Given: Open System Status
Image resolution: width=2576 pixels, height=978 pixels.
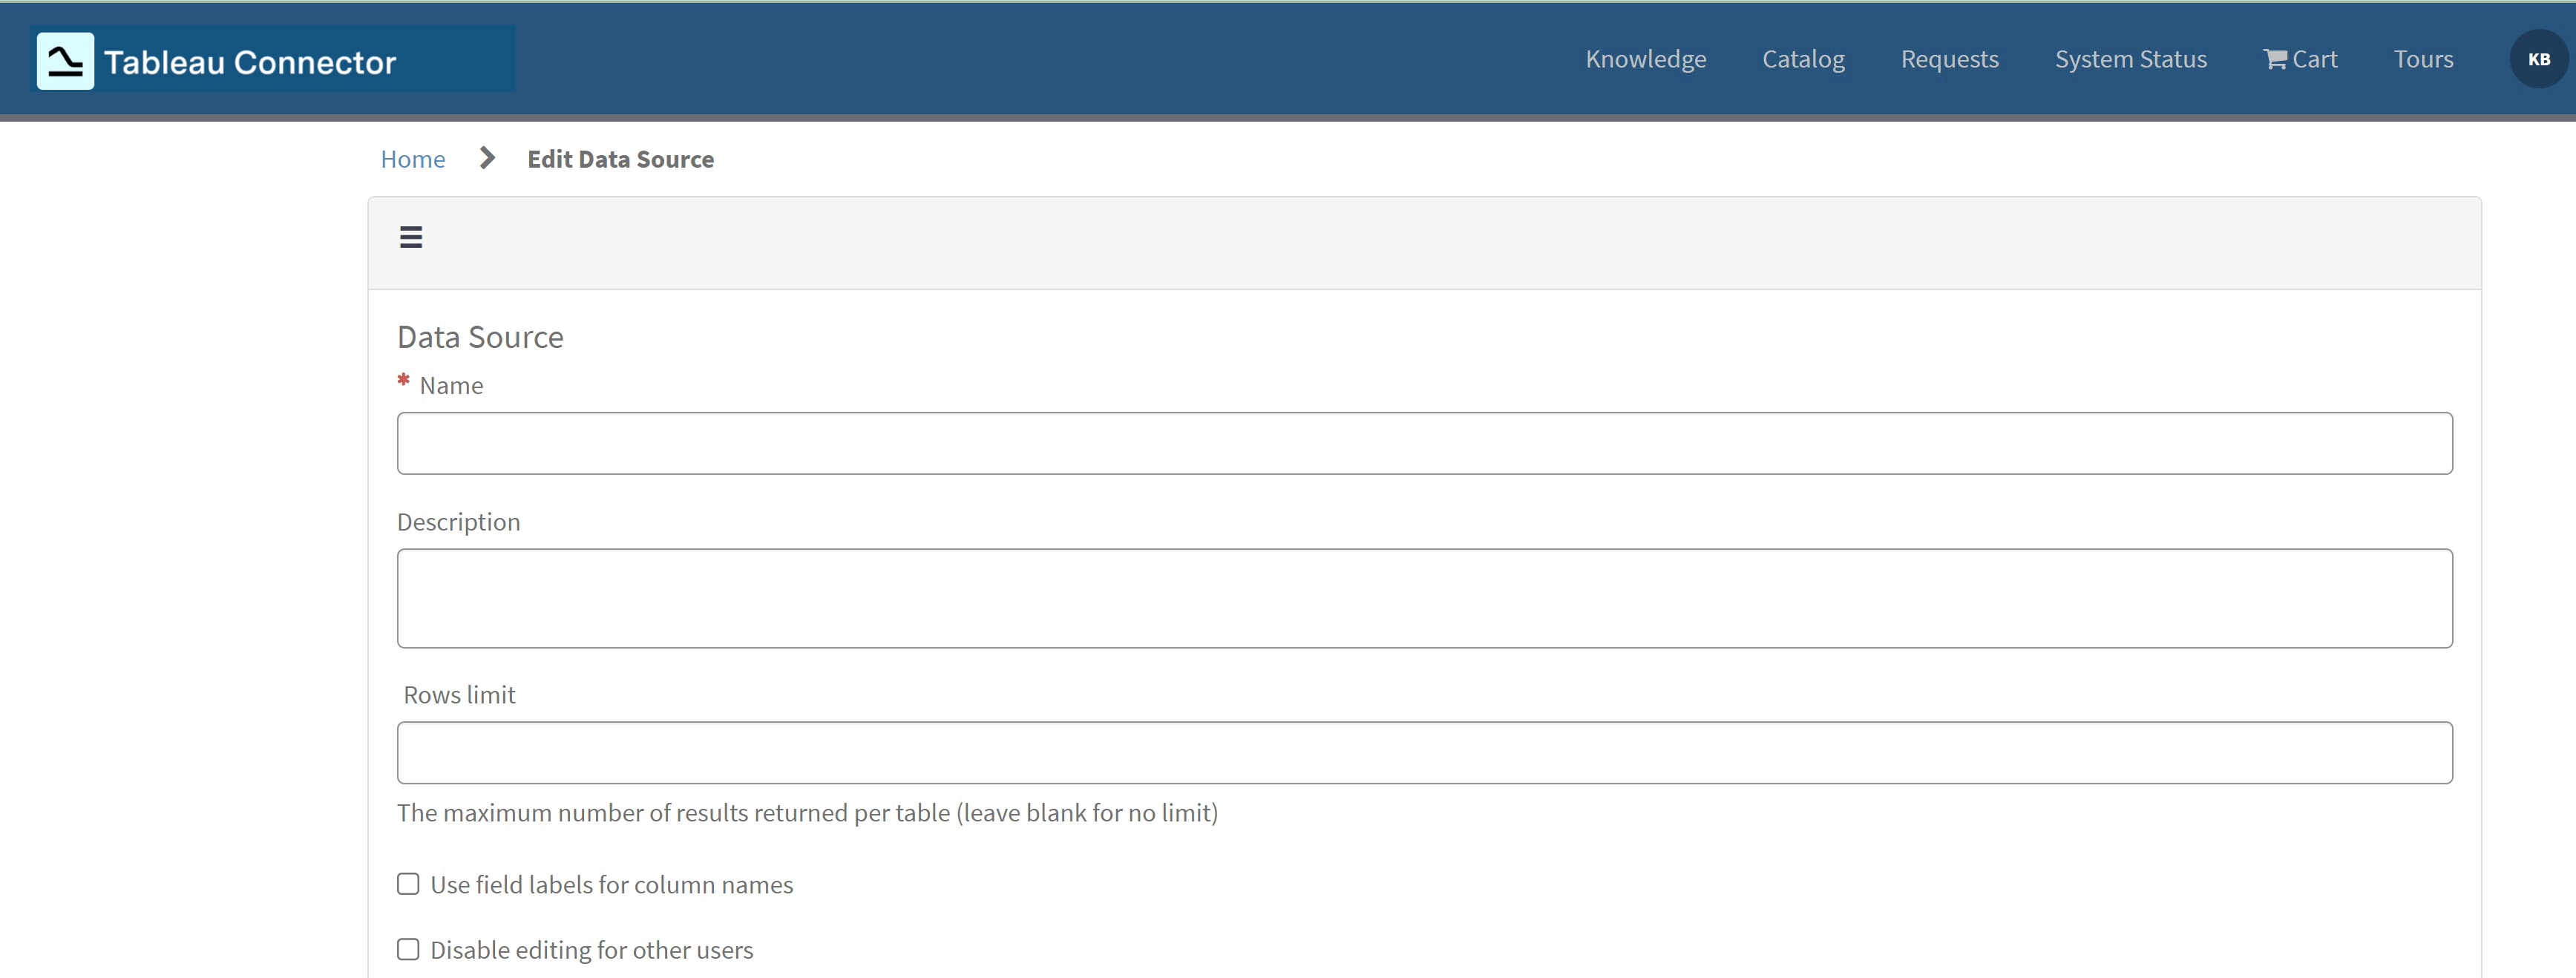Looking at the screenshot, I should pyautogui.click(x=2130, y=59).
